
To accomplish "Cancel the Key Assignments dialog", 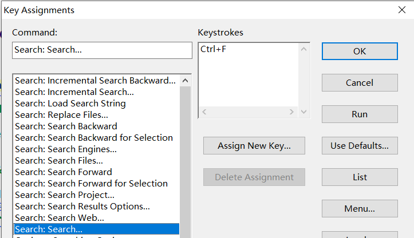I will pyautogui.click(x=360, y=82).
